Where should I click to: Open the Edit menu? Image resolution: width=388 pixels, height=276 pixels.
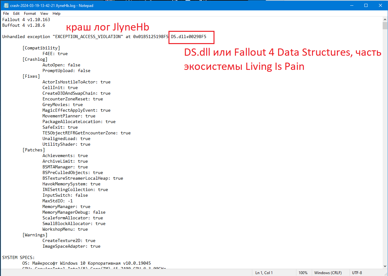click(x=16, y=14)
